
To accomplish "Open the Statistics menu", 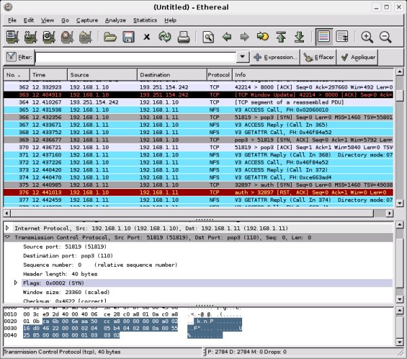I will [144, 20].
